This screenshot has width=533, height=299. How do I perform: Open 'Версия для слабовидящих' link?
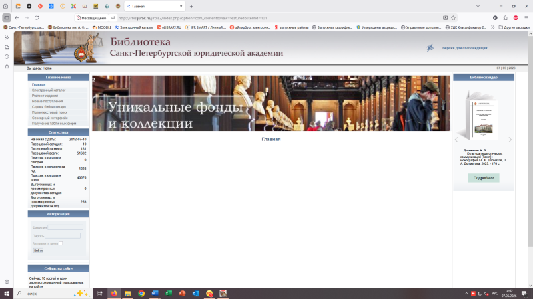pos(464,48)
